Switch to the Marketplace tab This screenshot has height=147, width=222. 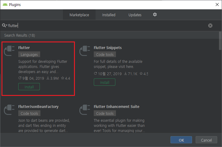[79, 15]
